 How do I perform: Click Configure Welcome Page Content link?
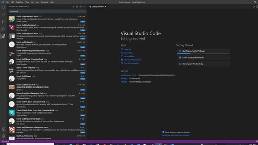(x=176, y=135)
